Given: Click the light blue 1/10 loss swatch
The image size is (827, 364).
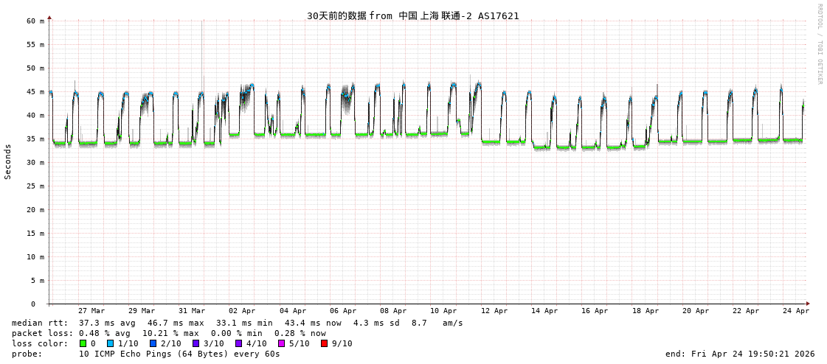Looking at the screenshot, I should pyautogui.click(x=110, y=343).
